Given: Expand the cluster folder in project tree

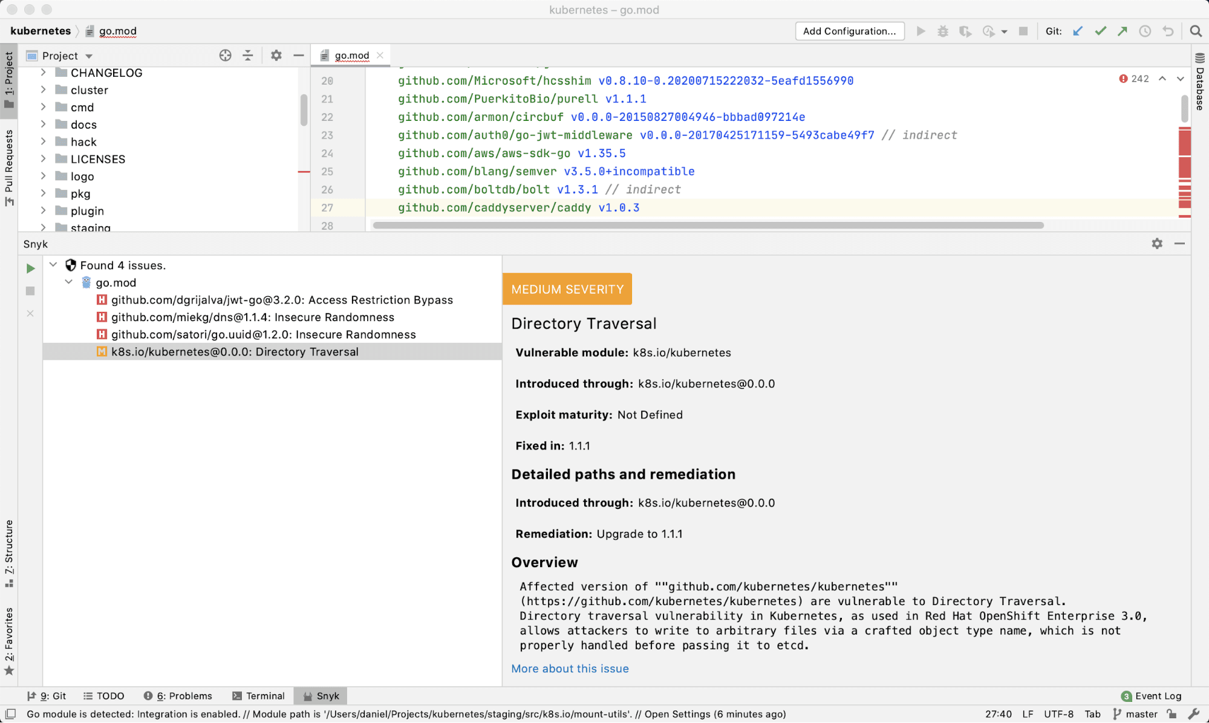Looking at the screenshot, I should click(x=43, y=89).
